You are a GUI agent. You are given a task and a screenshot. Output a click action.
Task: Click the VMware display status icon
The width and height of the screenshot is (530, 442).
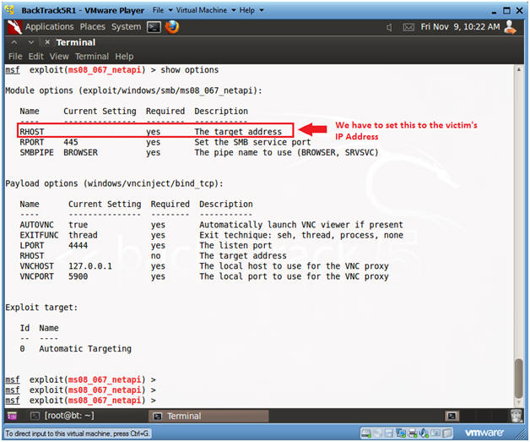(435, 433)
